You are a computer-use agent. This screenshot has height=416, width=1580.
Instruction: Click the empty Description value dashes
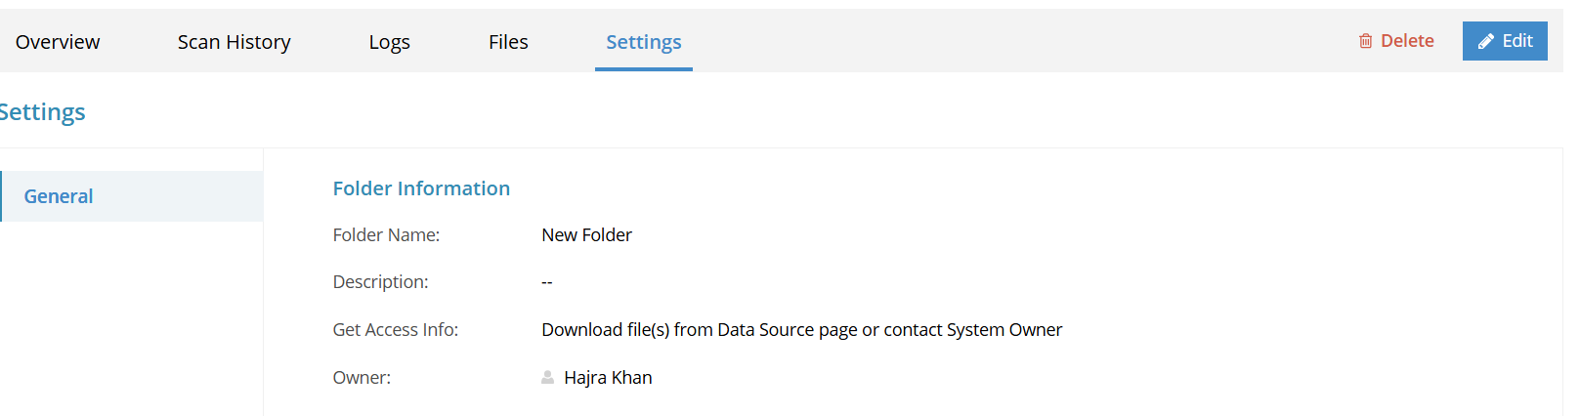[x=547, y=282]
